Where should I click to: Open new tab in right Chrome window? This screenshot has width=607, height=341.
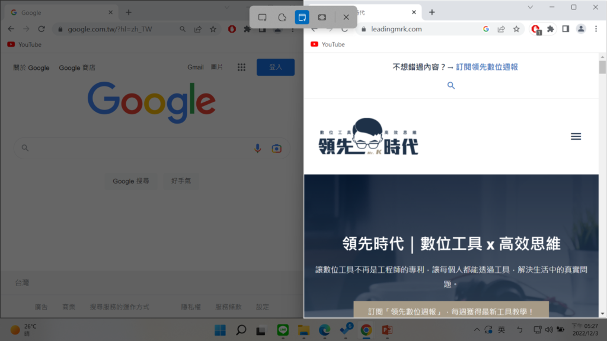[432, 12]
